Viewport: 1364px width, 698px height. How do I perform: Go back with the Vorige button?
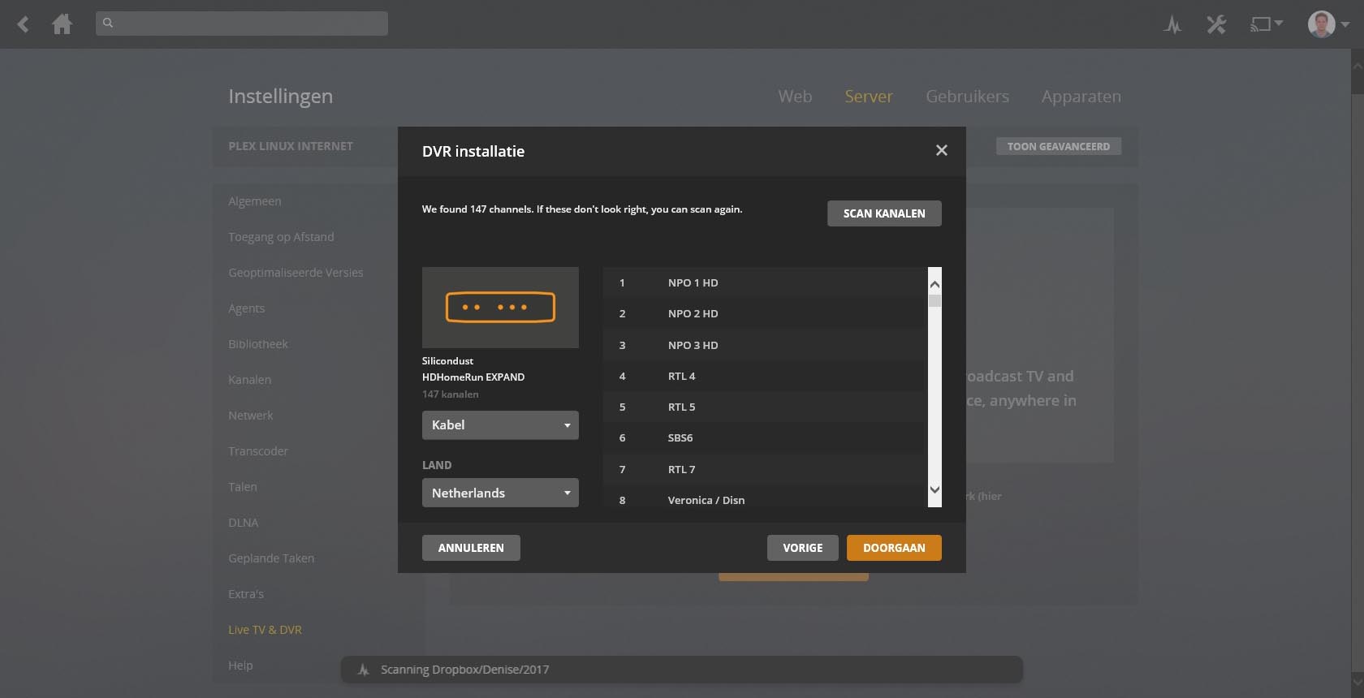pos(802,548)
